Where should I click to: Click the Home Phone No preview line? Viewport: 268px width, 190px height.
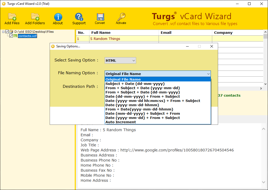pyautogui.click(x=97, y=165)
